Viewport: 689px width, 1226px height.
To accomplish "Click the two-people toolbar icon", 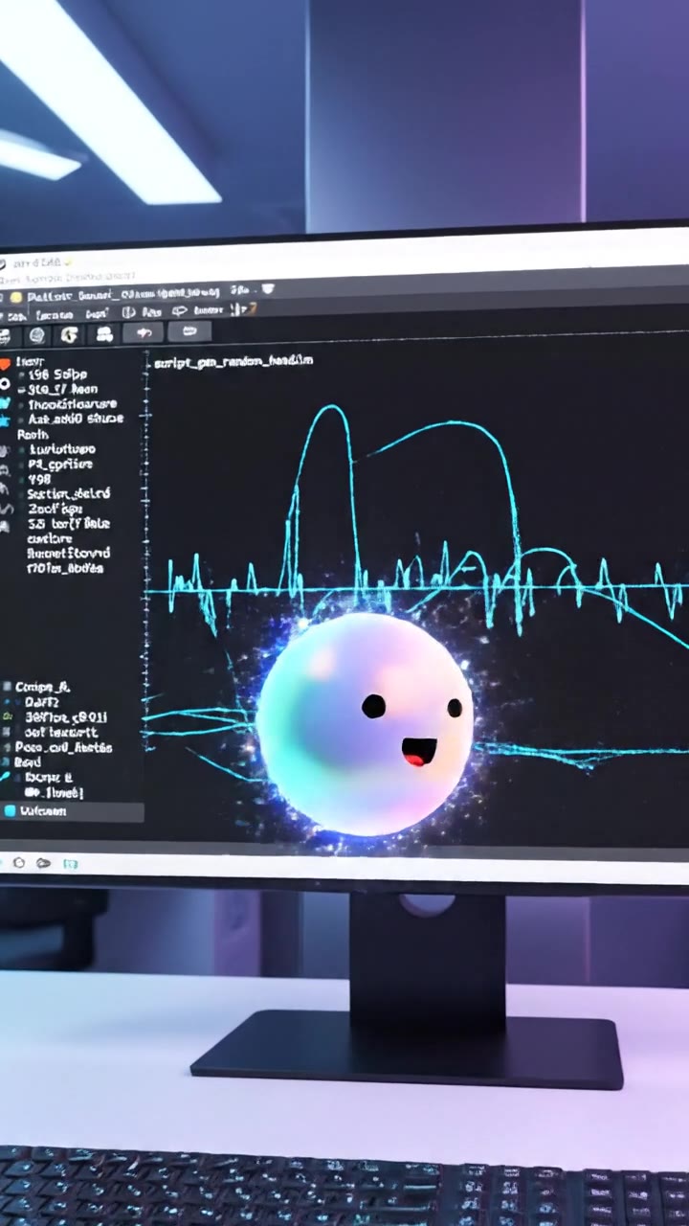I will 104,333.
